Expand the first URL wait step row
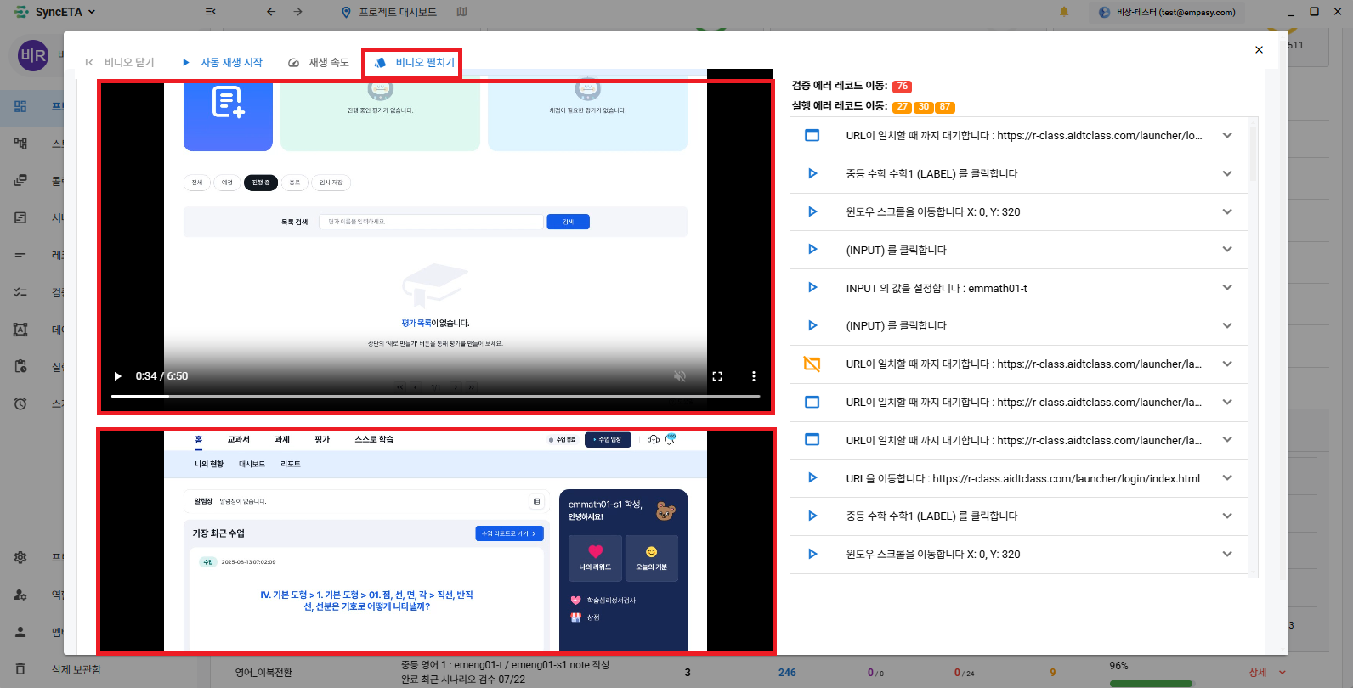Image resolution: width=1353 pixels, height=688 pixels. [1226, 136]
